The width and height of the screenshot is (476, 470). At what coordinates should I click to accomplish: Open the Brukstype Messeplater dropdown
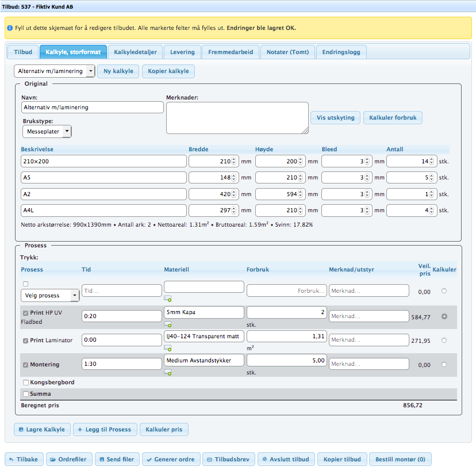(47, 131)
